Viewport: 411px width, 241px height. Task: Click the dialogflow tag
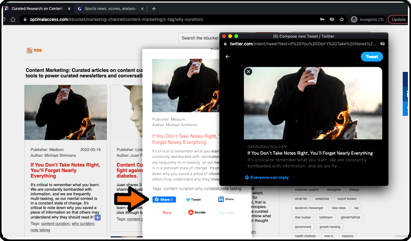point(333,189)
